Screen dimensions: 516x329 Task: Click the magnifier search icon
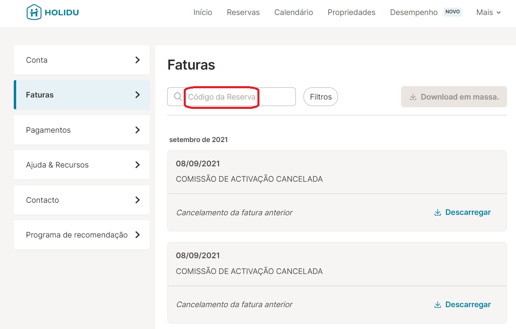click(178, 97)
